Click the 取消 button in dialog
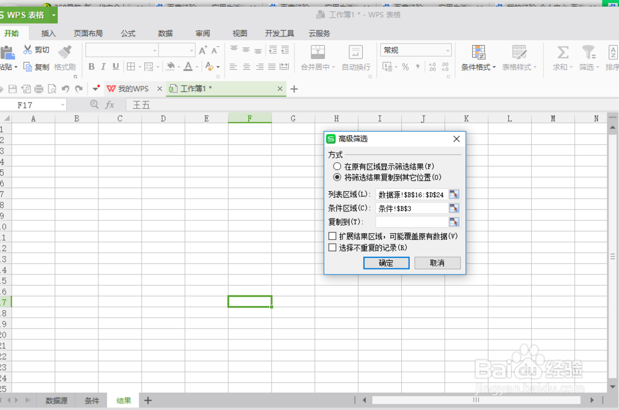 (x=438, y=263)
